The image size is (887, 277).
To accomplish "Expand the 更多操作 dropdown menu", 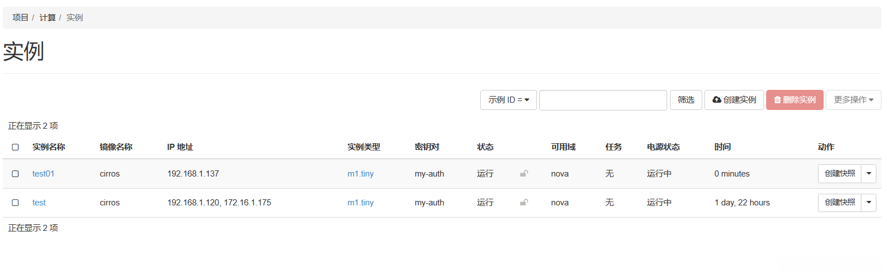I will click(x=853, y=100).
